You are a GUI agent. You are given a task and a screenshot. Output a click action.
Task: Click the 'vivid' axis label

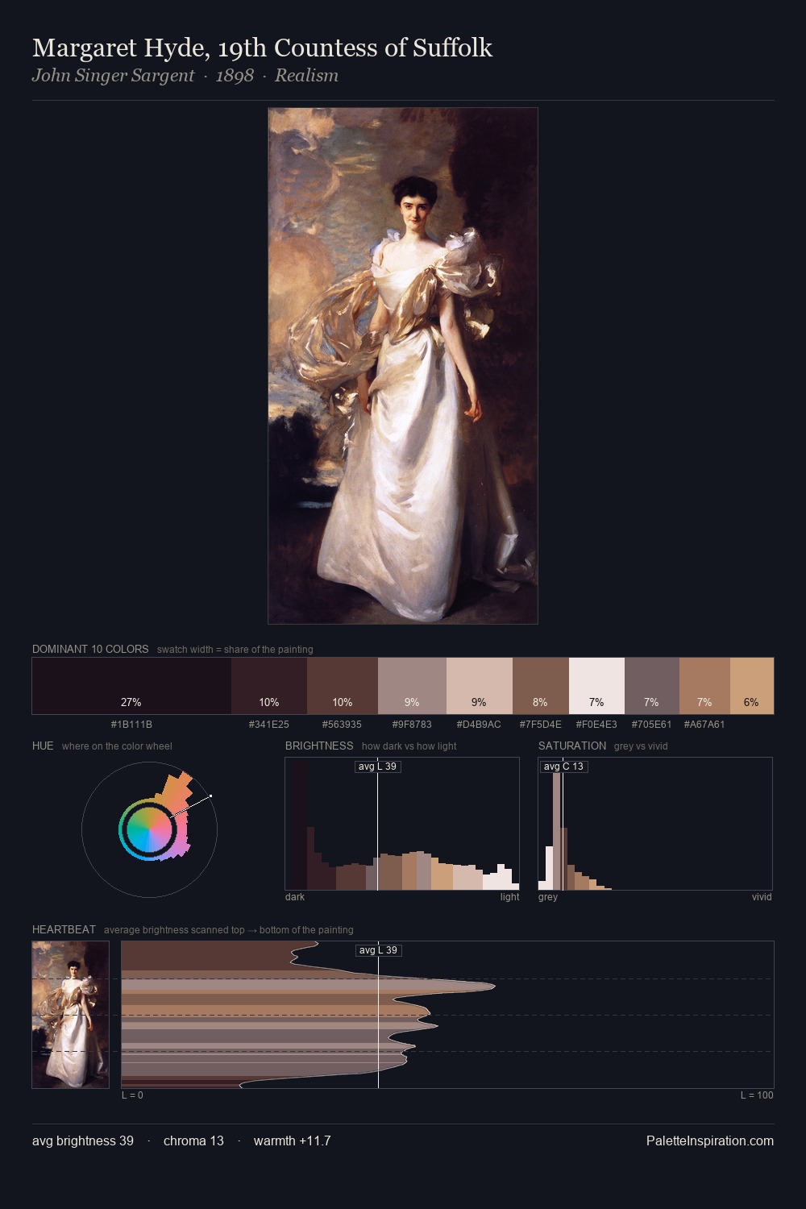click(x=762, y=897)
